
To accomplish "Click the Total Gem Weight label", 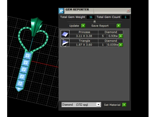I will pyautogui.click(x=73, y=17).
